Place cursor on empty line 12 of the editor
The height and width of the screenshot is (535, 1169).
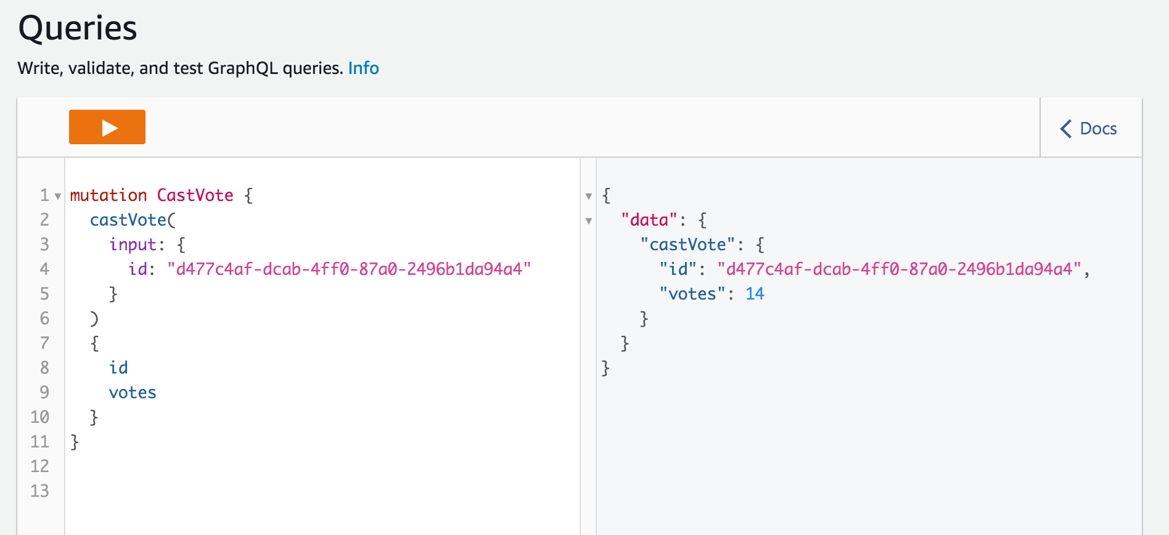[322, 467]
